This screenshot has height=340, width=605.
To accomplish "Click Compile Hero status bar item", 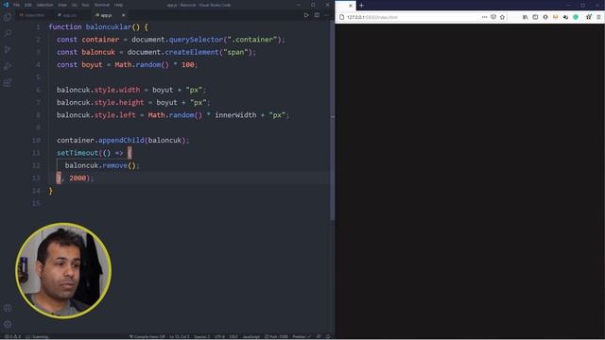I will (147, 336).
